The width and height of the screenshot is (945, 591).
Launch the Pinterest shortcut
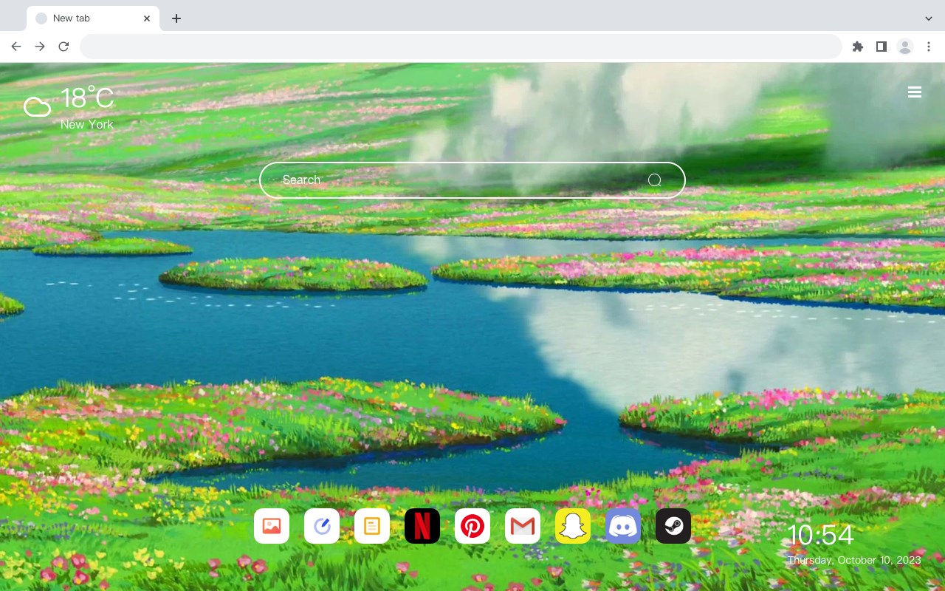(472, 526)
